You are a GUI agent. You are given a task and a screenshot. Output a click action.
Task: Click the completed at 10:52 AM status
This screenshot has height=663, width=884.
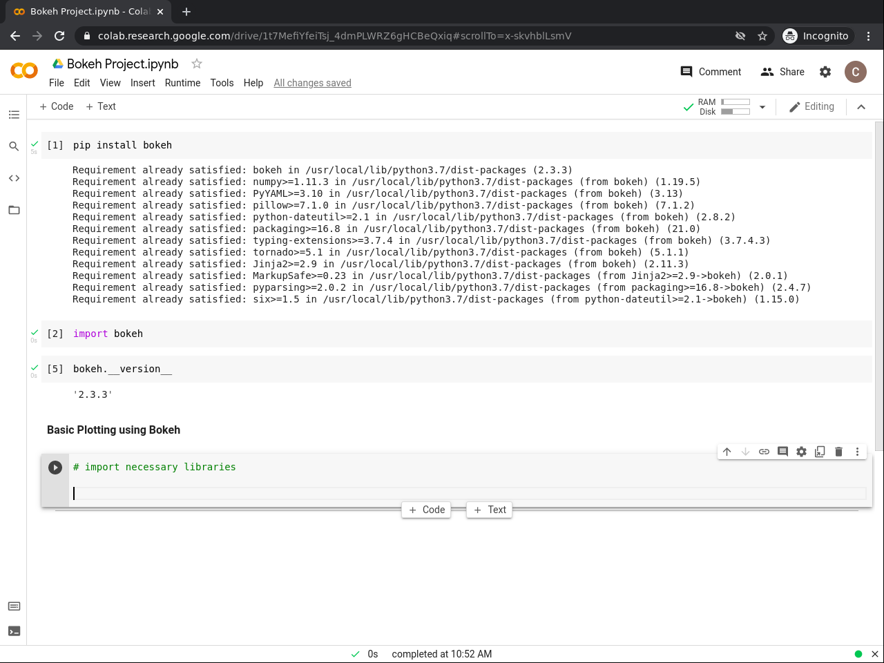click(442, 654)
